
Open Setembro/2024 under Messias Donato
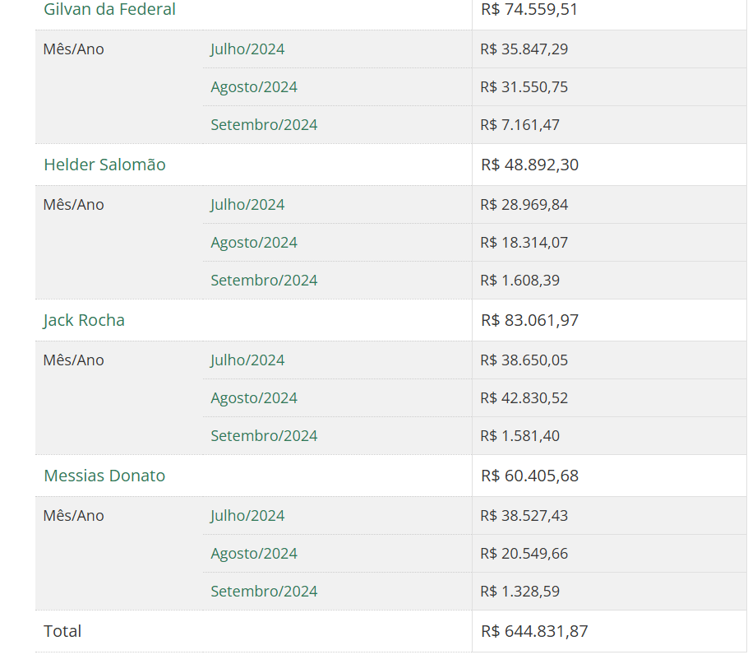click(264, 592)
